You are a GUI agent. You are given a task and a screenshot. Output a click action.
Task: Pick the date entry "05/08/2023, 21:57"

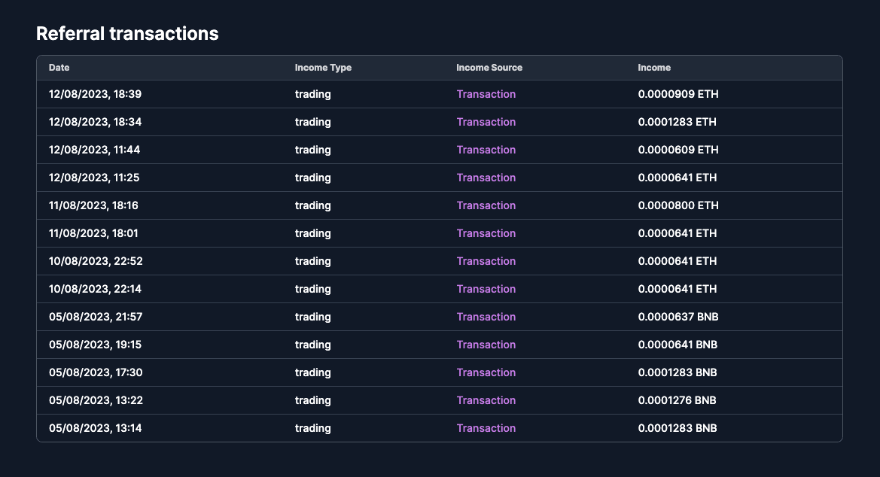(96, 317)
